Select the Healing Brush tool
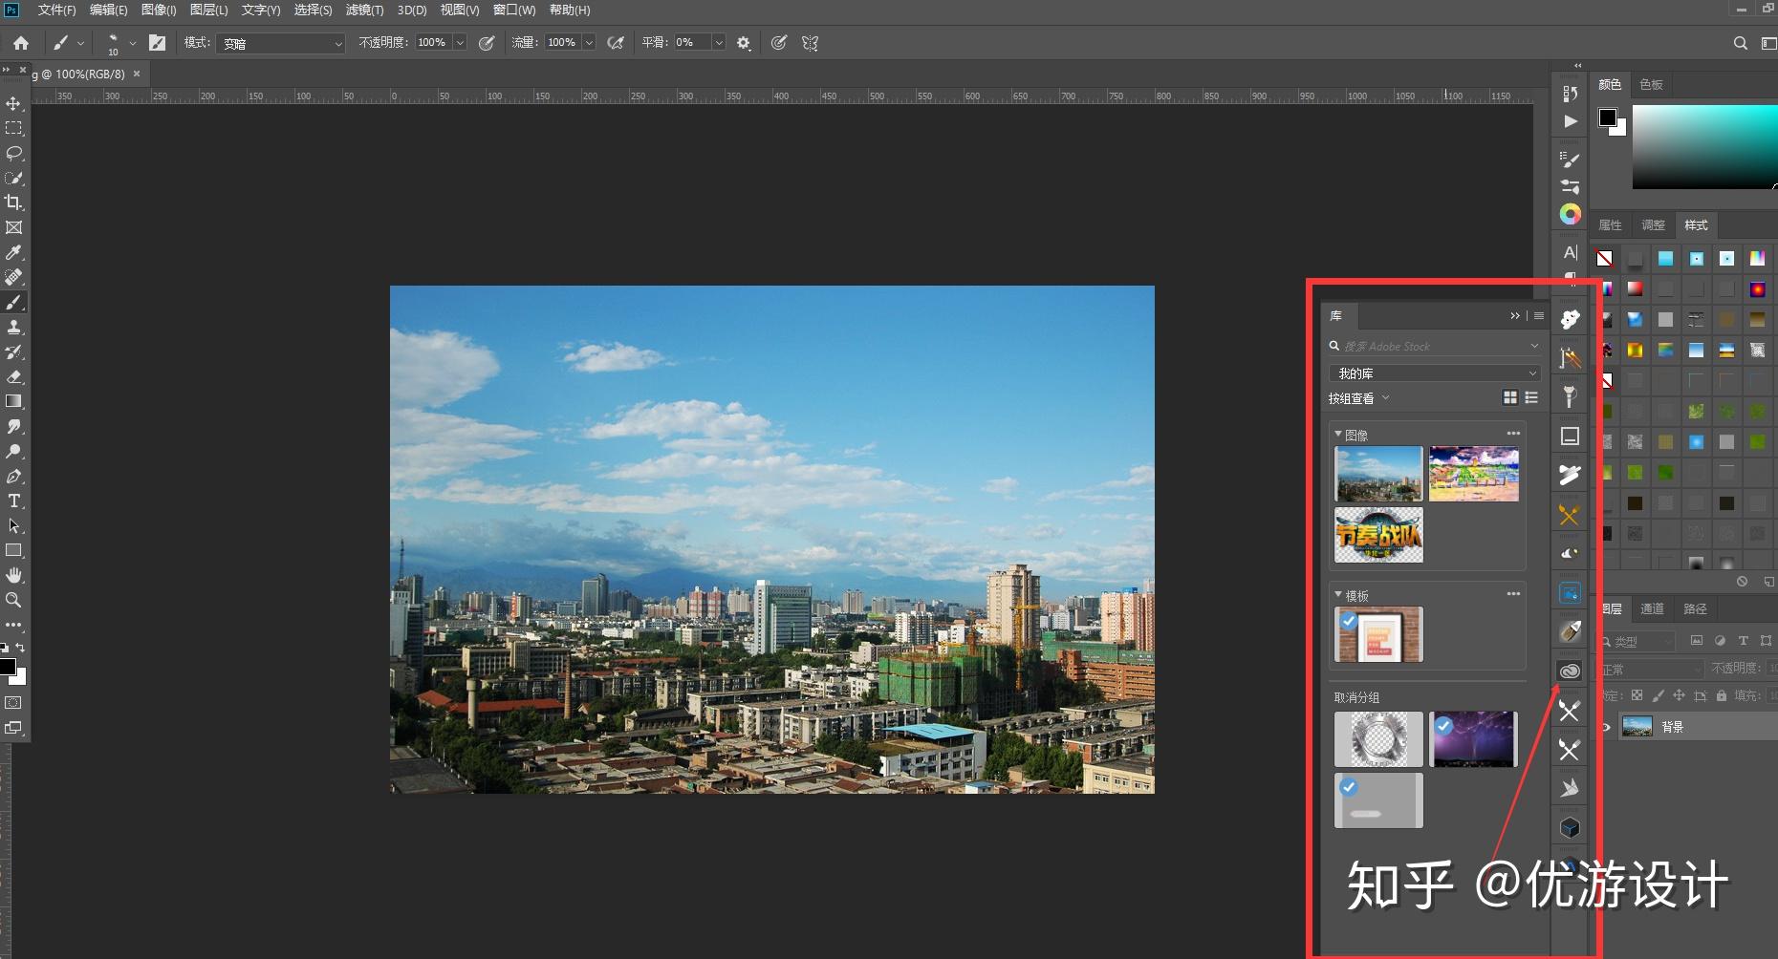This screenshot has width=1778, height=959. (x=13, y=277)
